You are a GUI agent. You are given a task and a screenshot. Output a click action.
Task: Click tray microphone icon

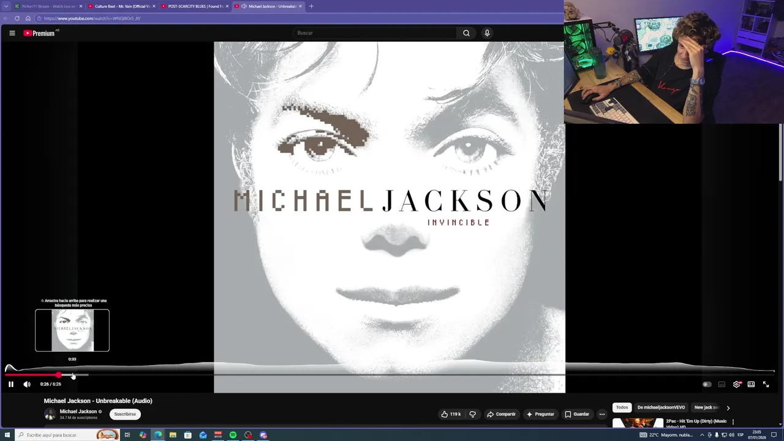pyautogui.click(x=717, y=435)
